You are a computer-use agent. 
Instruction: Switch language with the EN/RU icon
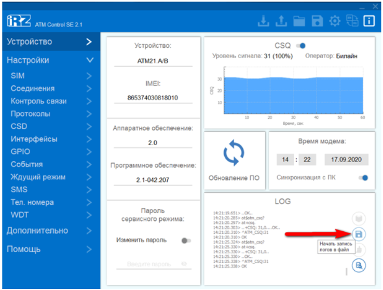pyautogui.click(x=352, y=21)
